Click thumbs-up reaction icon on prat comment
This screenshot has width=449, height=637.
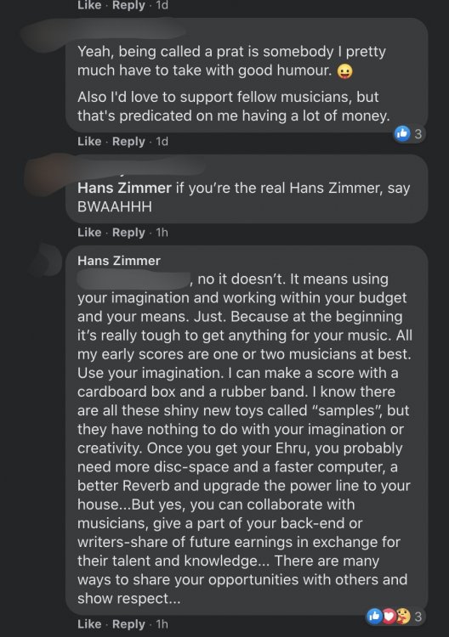(402, 133)
